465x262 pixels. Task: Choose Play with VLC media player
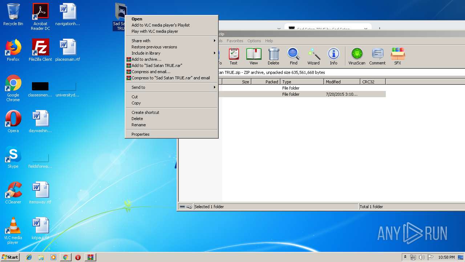[171, 31]
